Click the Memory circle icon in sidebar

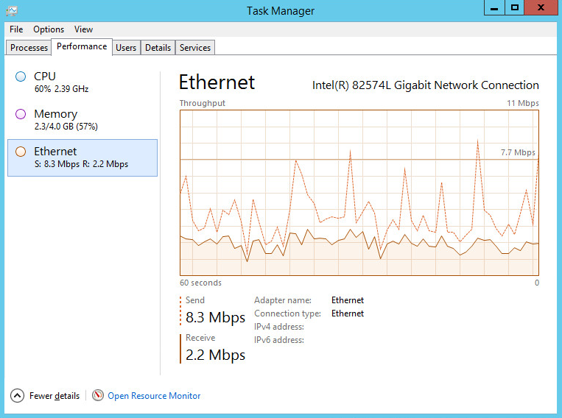[21, 114]
